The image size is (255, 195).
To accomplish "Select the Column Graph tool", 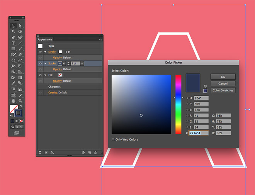I will click(20, 89).
